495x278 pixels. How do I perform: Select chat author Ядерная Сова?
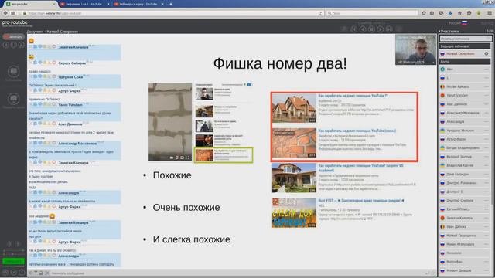tap(70, 77)
